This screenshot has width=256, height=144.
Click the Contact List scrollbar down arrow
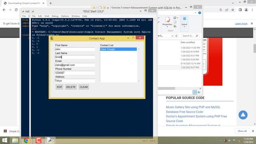tap(139, 81)
